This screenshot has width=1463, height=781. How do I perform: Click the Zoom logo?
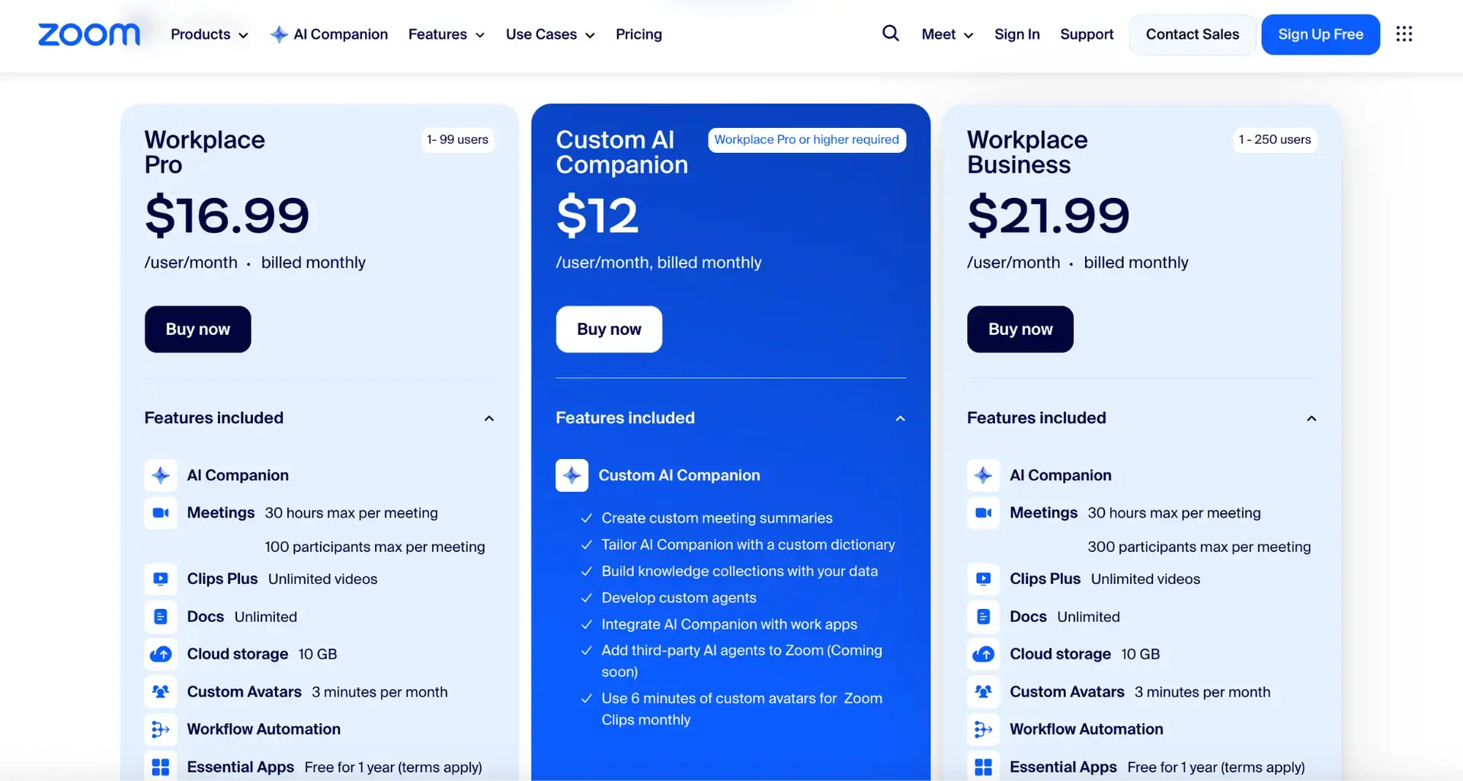coord(88,34)
